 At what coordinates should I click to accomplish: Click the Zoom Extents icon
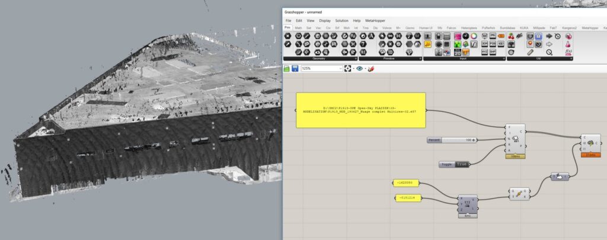[349, 69]
